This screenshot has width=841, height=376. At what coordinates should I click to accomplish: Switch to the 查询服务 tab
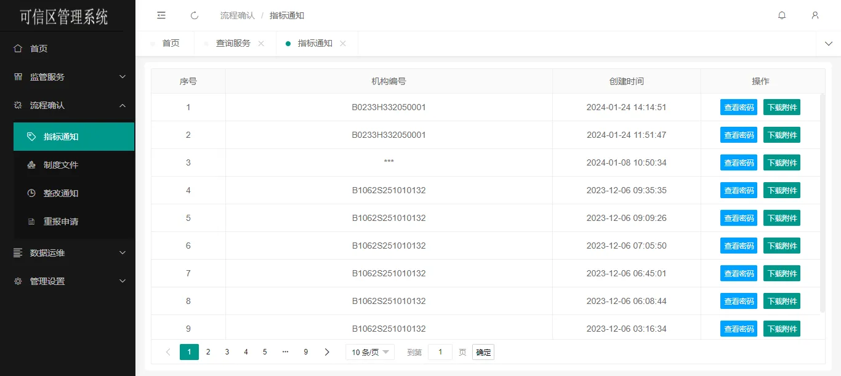(233, 44)
